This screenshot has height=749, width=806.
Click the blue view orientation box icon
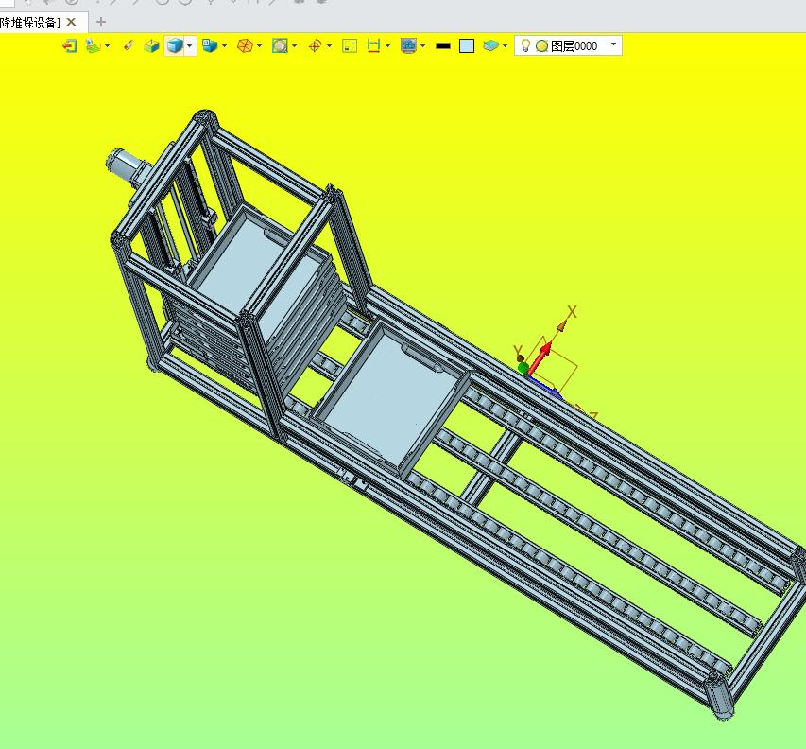pos(210,45)
